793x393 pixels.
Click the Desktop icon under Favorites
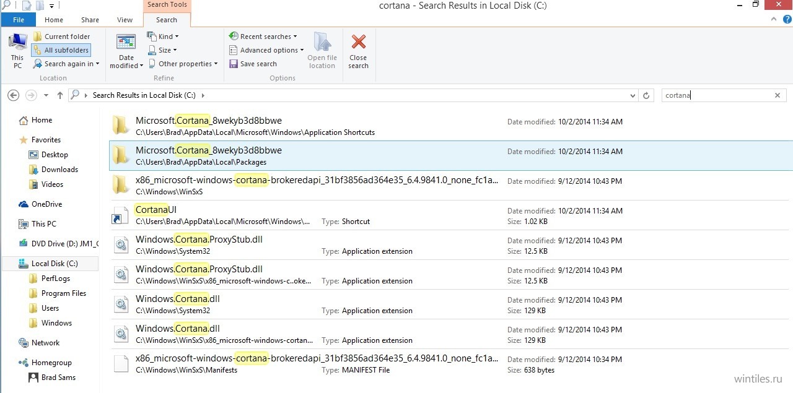click(x=33, y=155)
